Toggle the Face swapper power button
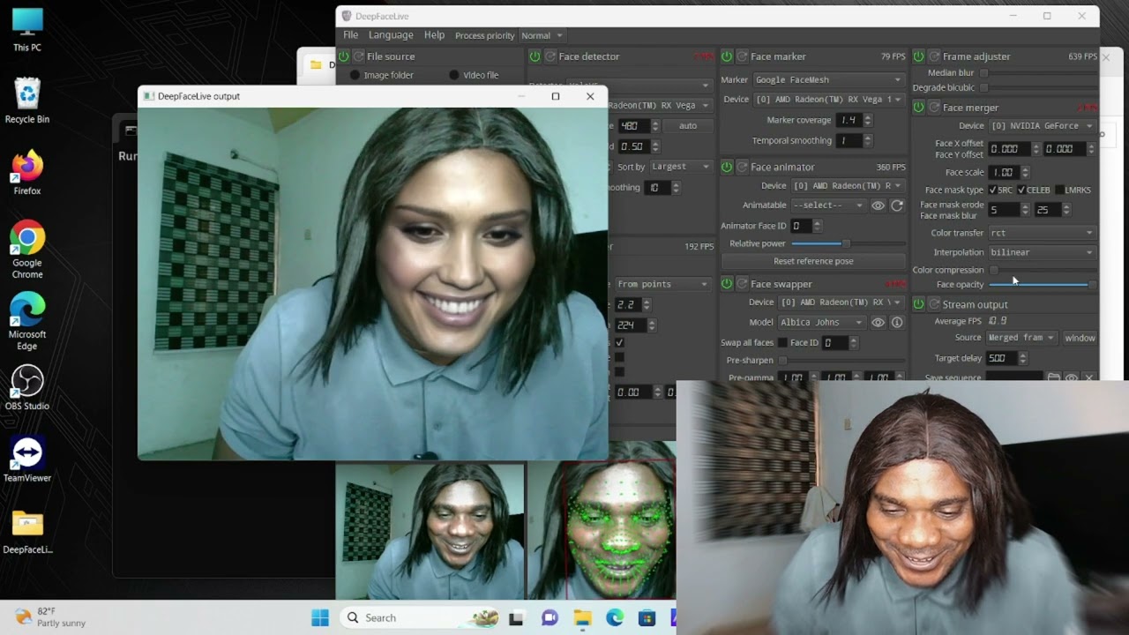1129x635 pixels. [x=727, y=284]
